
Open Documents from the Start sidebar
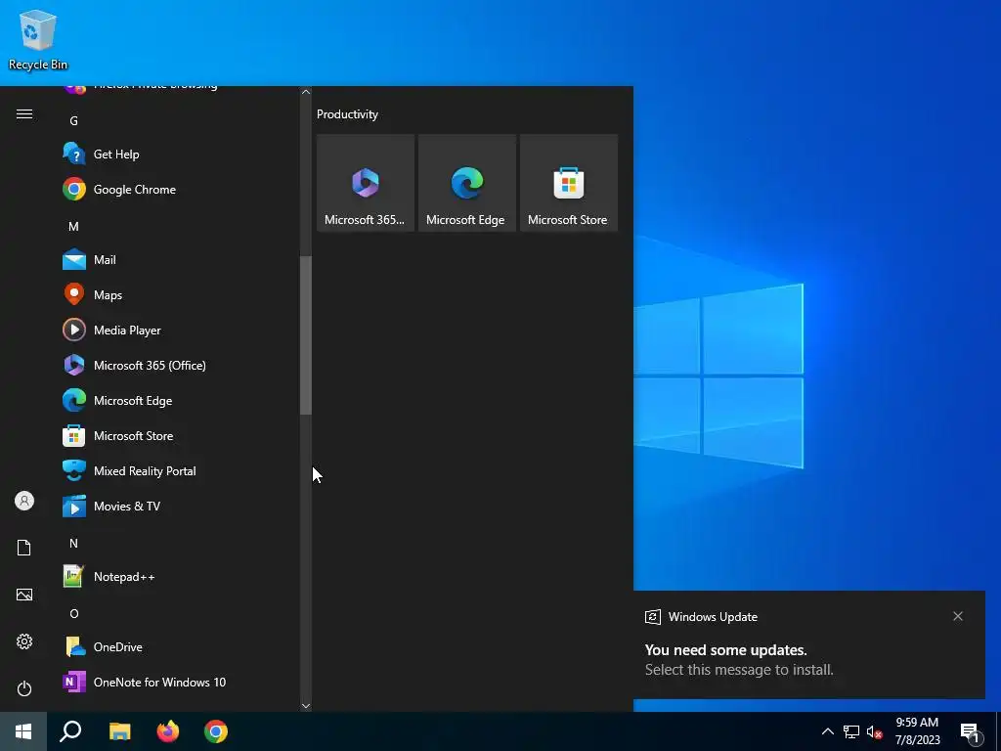(x=24, y=548)
